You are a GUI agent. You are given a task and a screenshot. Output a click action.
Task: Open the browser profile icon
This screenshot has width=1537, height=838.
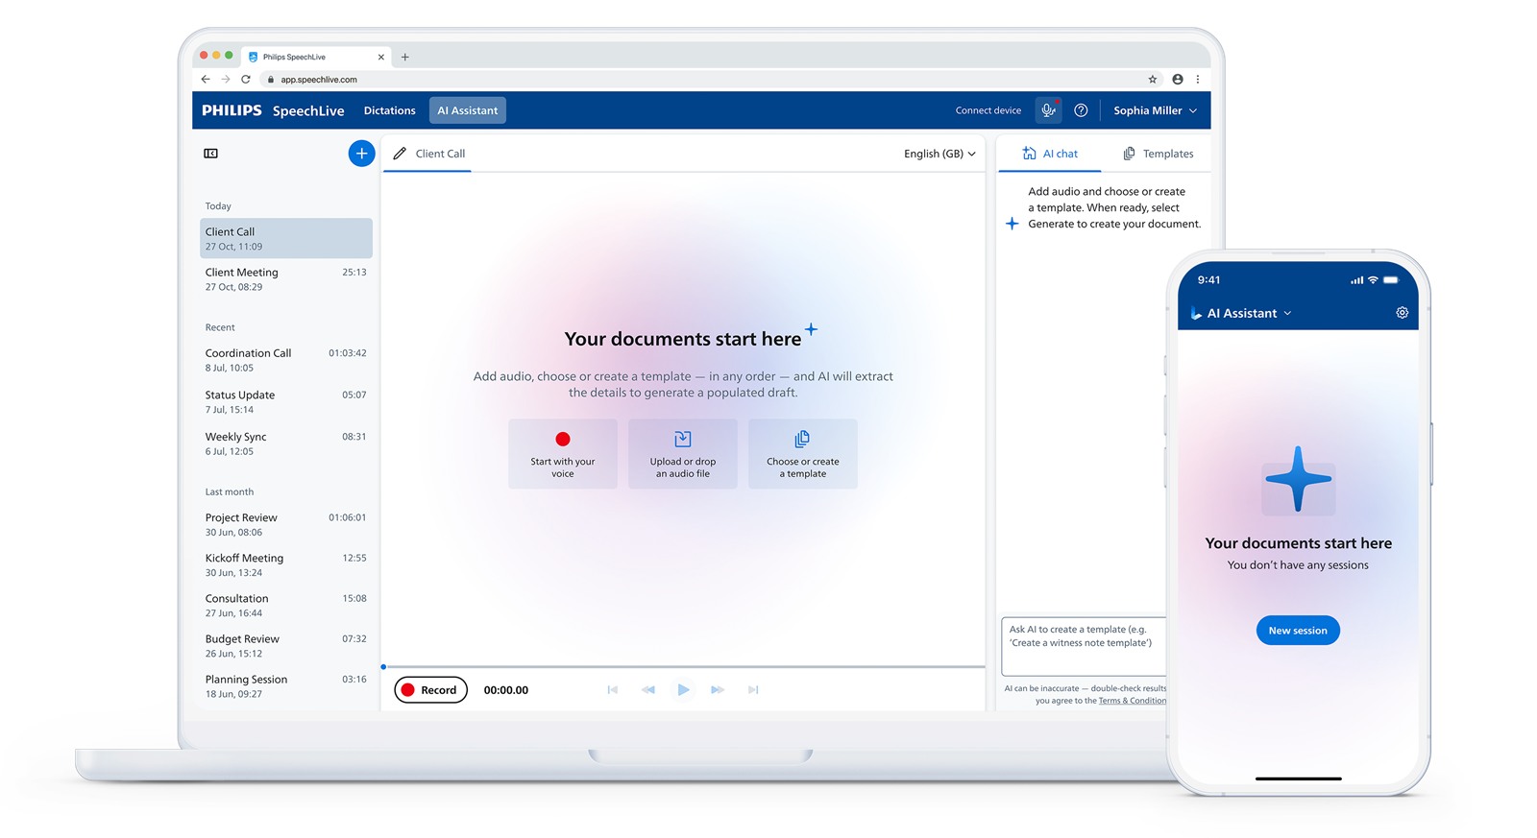[x=1178, y=80]
